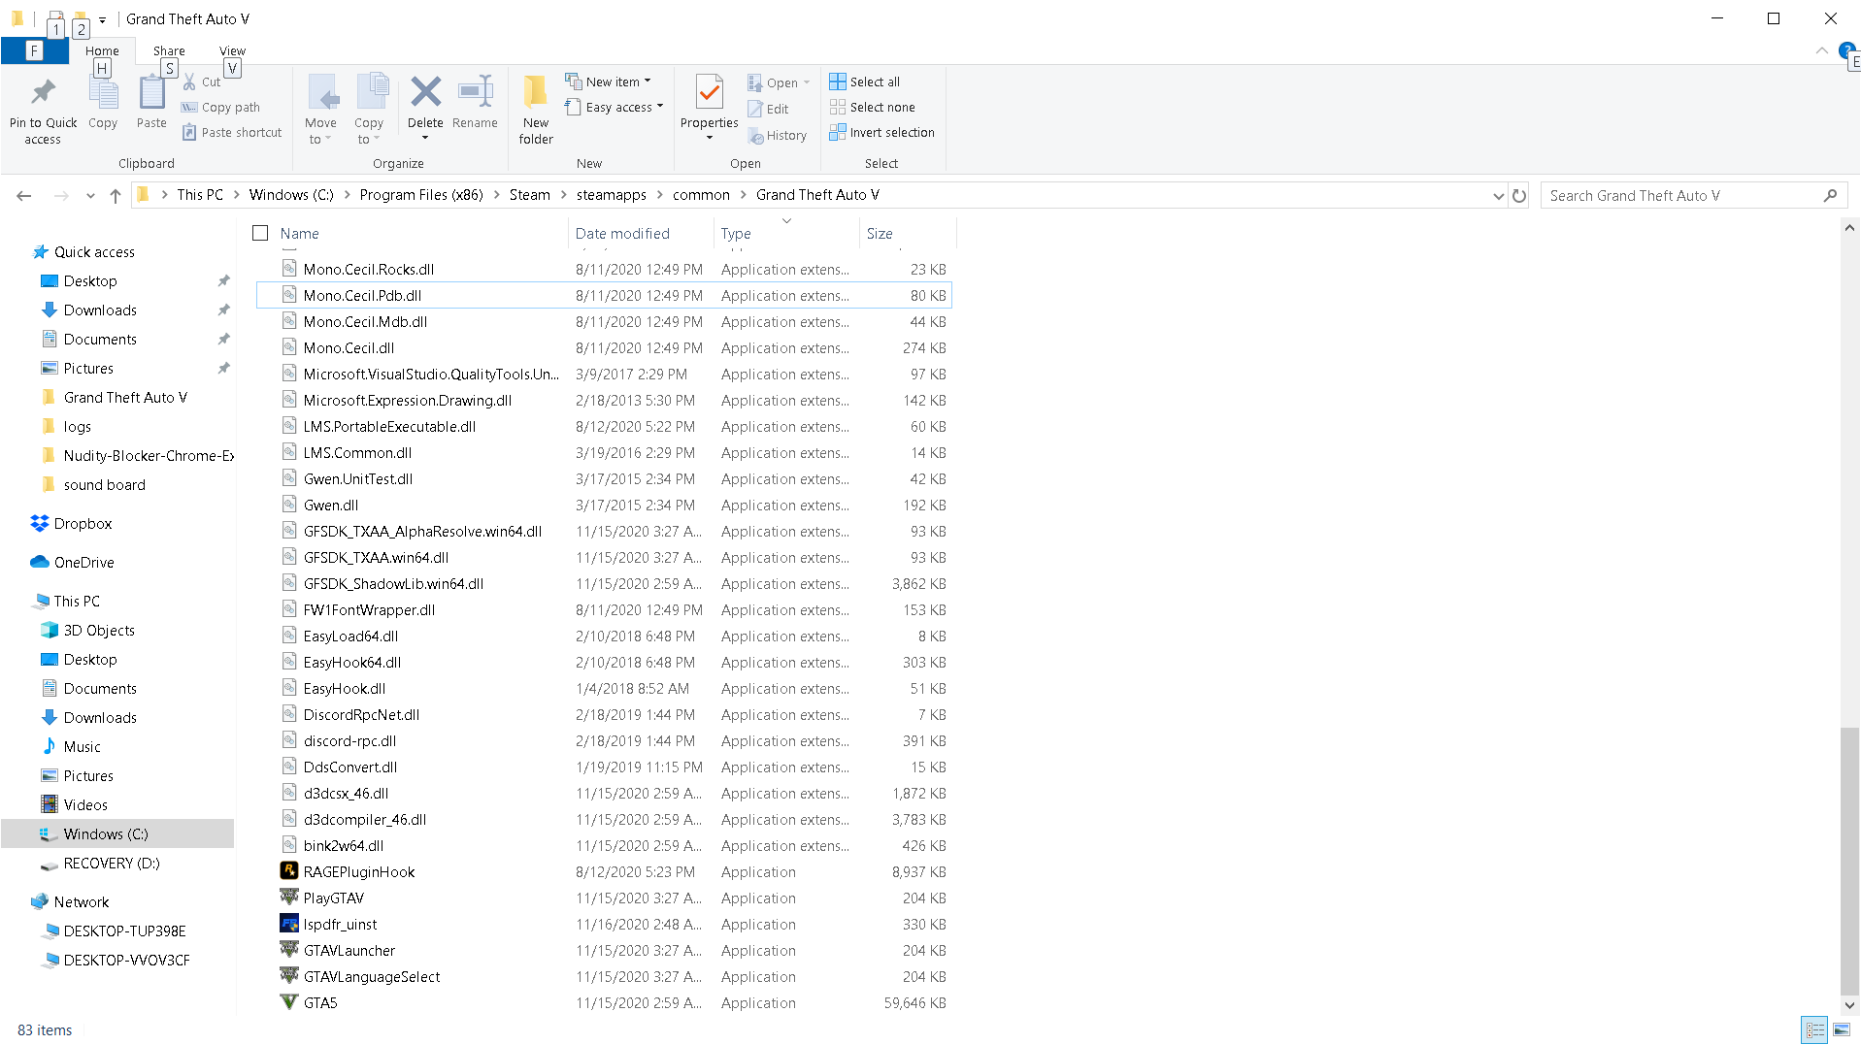Select the file Mono.Cecil.Pdb.dll
The image size is (1861, 1045).
point(604,295)
